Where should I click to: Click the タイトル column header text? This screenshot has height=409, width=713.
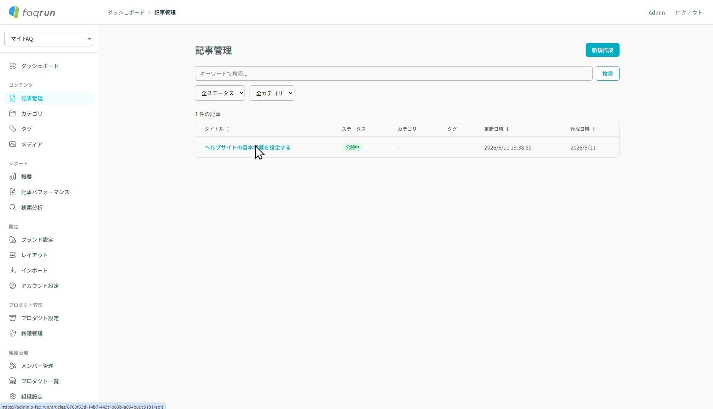214,129
